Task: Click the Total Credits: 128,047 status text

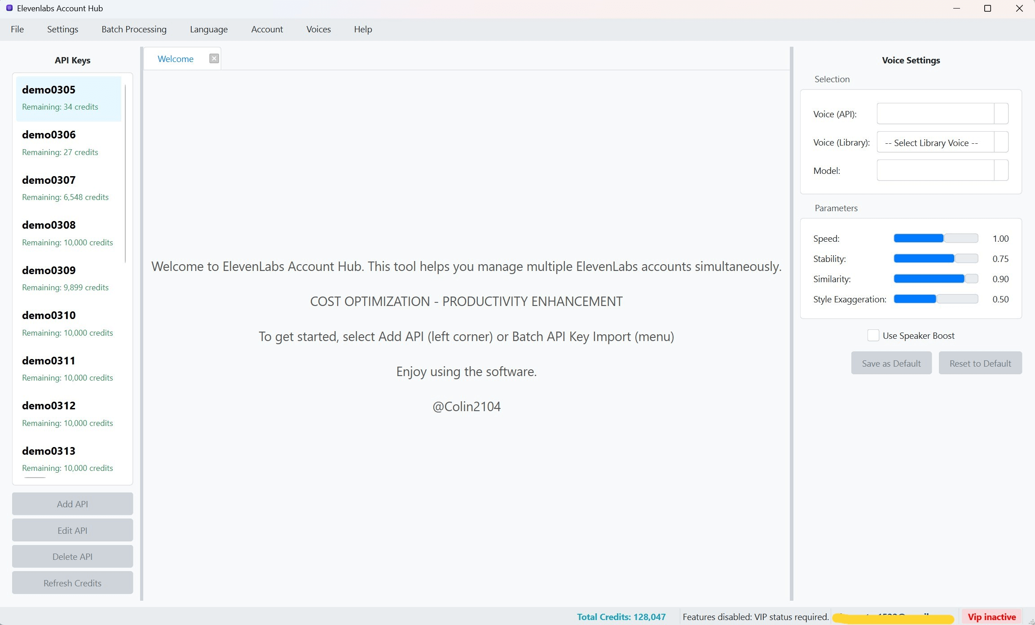Action: coord(621,617)
